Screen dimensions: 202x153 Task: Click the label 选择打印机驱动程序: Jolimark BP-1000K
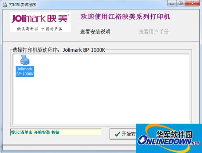[59, 50]
